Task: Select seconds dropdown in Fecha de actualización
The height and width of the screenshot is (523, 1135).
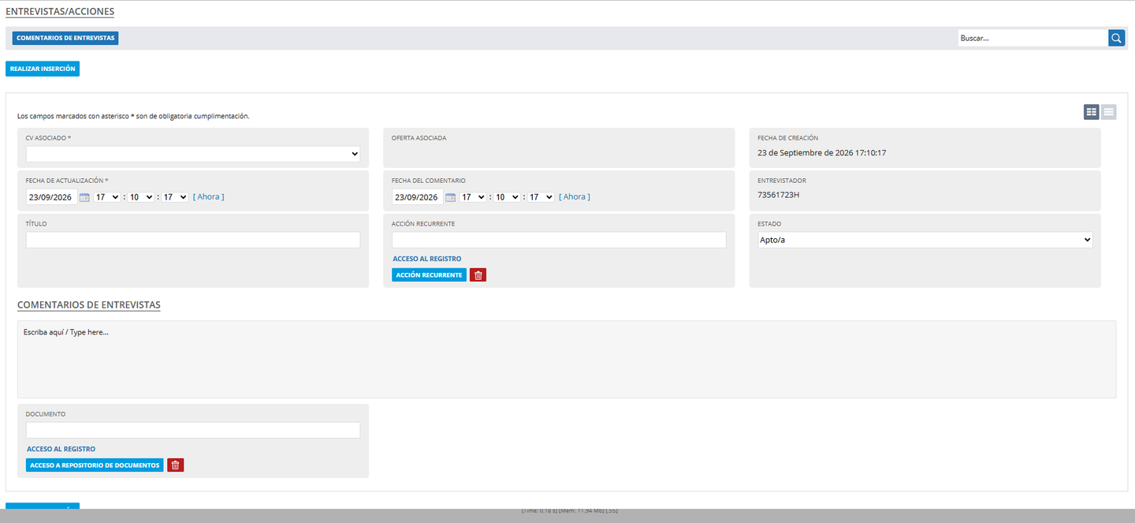Action: 174,197
